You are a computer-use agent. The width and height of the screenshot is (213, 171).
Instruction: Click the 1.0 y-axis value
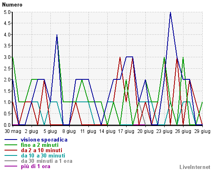[7, 102]
